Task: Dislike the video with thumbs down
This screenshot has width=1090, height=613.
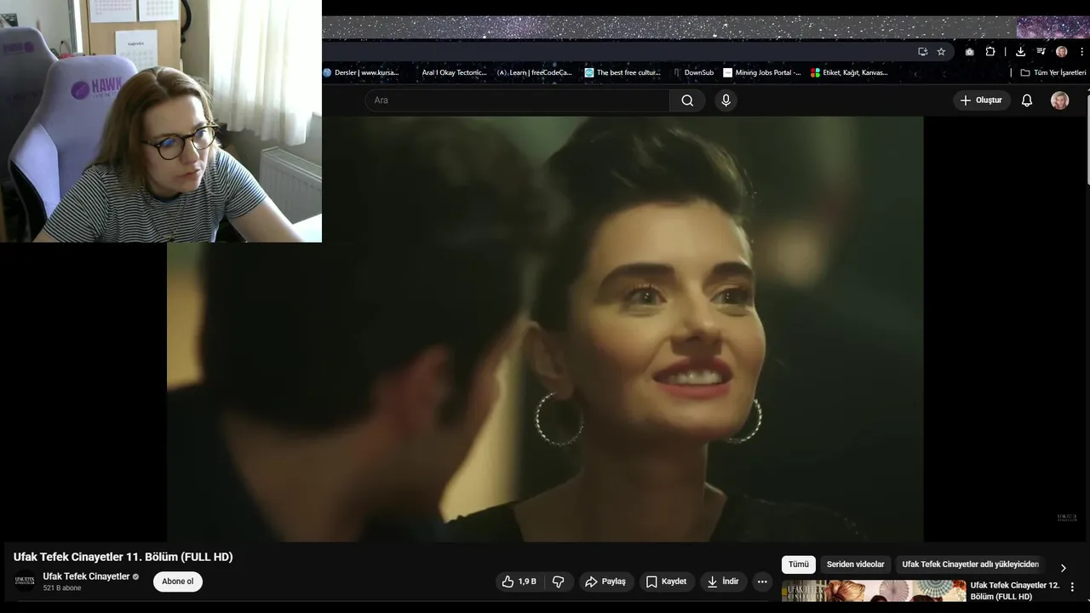Action: pos(559,581)
